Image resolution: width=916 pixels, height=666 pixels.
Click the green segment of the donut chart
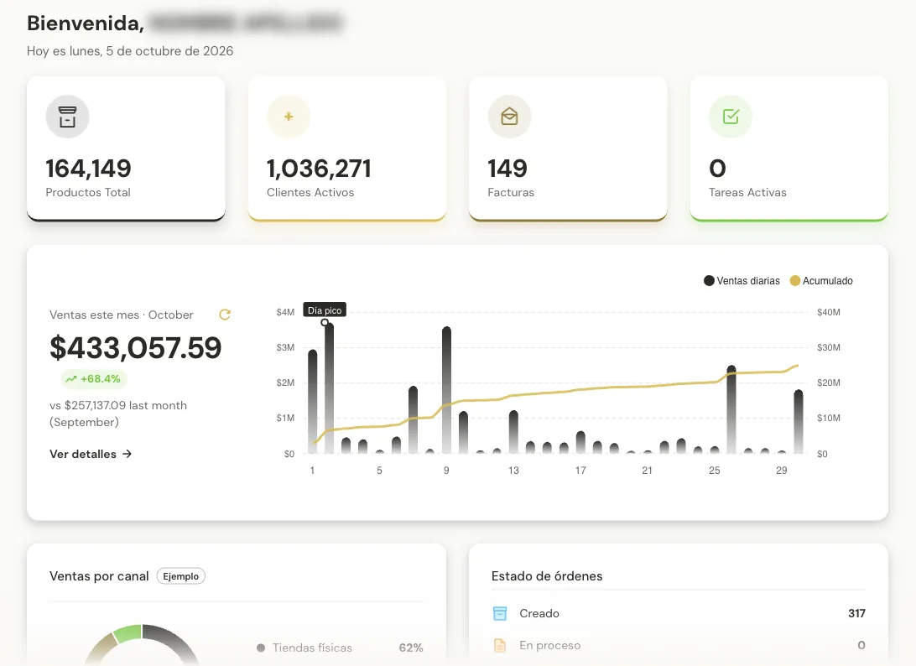coord(128,633)
